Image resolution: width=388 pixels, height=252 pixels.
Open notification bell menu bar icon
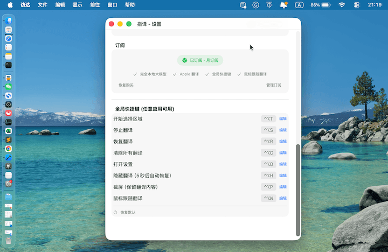pyautogui.click(x=283, y=5)
